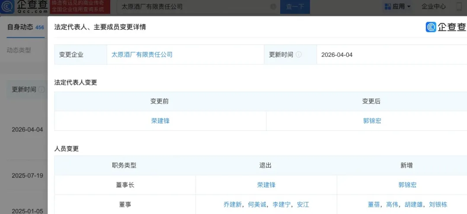The image size is (467, 214).
Task: Click the 2025-01-05 date in background list
Action: coord(27,211)
